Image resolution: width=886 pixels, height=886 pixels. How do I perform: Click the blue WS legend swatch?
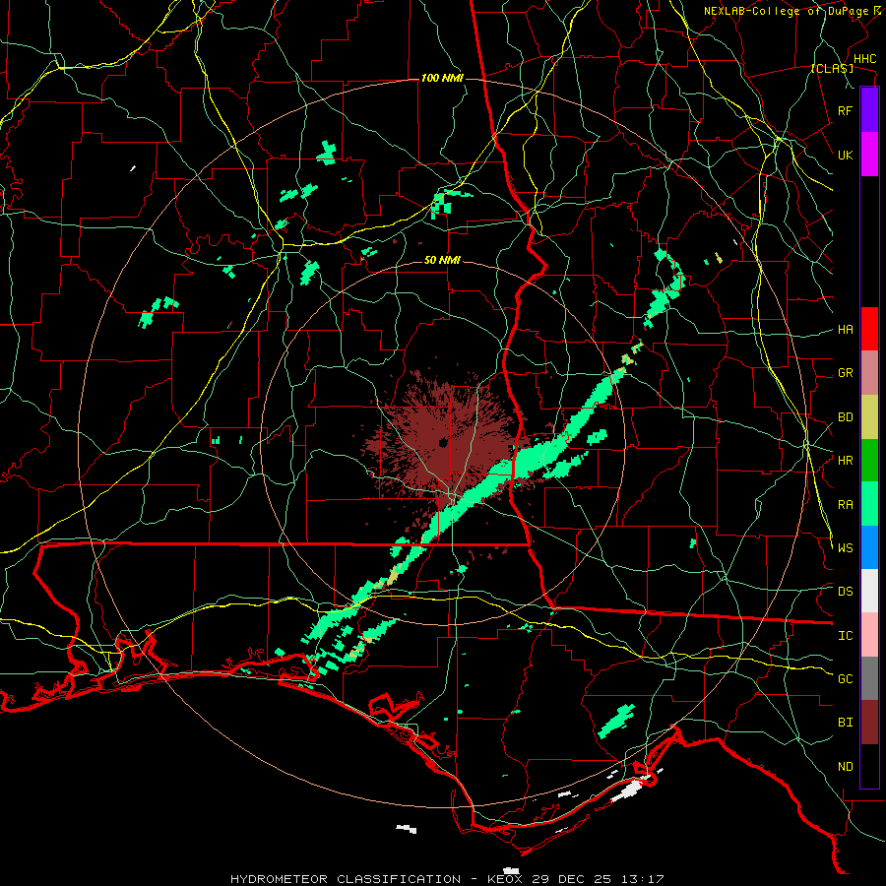(869, 547)
